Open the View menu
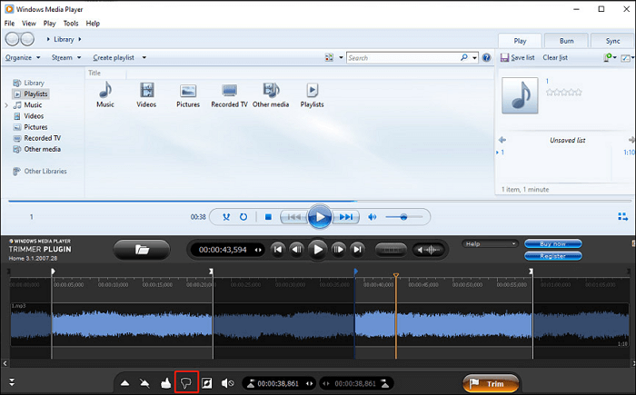636x395 pixels. 29,23
